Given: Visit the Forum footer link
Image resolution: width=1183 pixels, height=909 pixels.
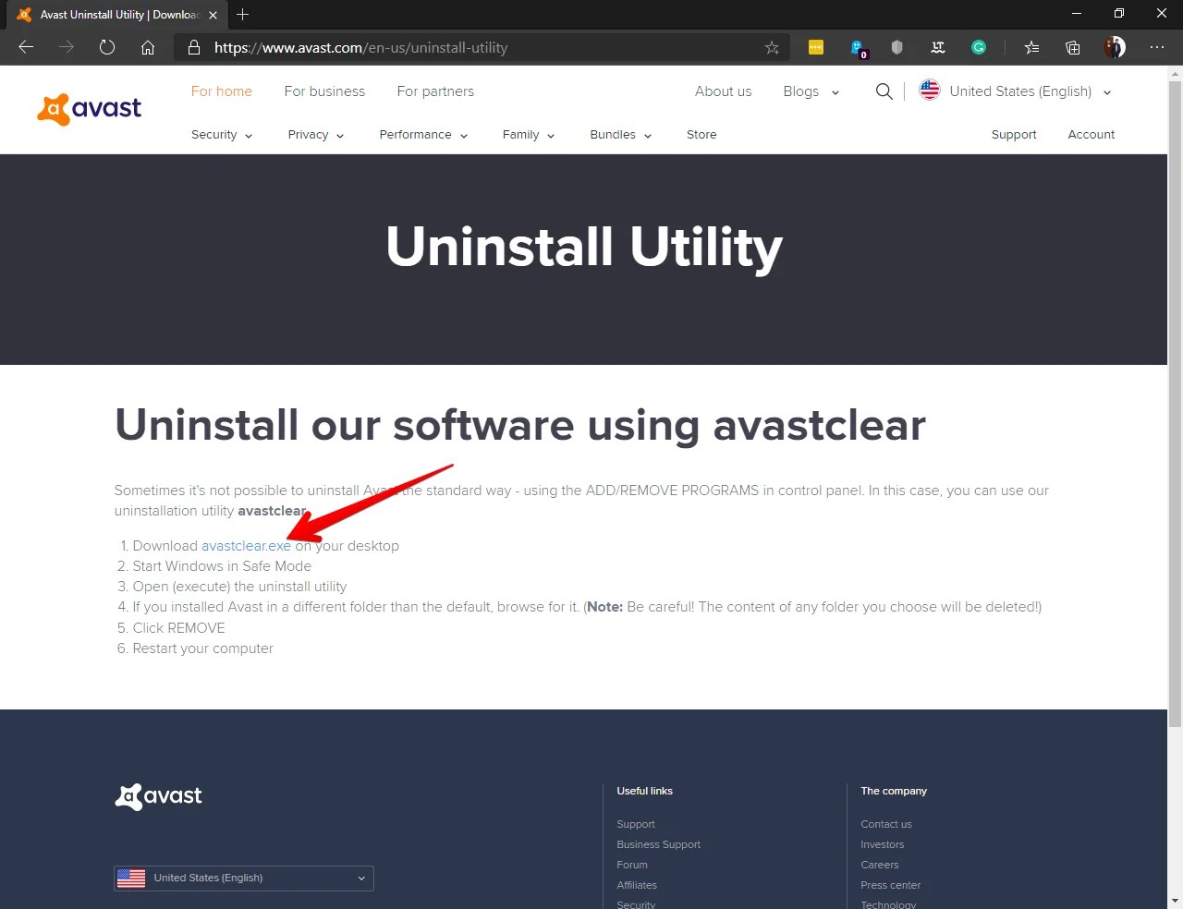Looking at the screenshot, I should point(632,865).
